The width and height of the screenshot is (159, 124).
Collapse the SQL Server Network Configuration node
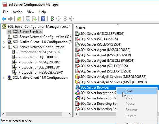click(x=4, y=47)
